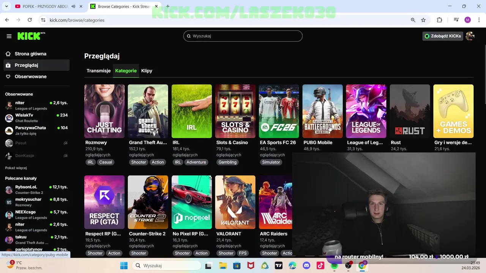486x273 pixels.
Task: Open the IRL grass category cover
Action: coord(192,111)
